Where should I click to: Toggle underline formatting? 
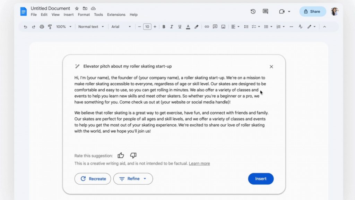click(x=180, y=27)
